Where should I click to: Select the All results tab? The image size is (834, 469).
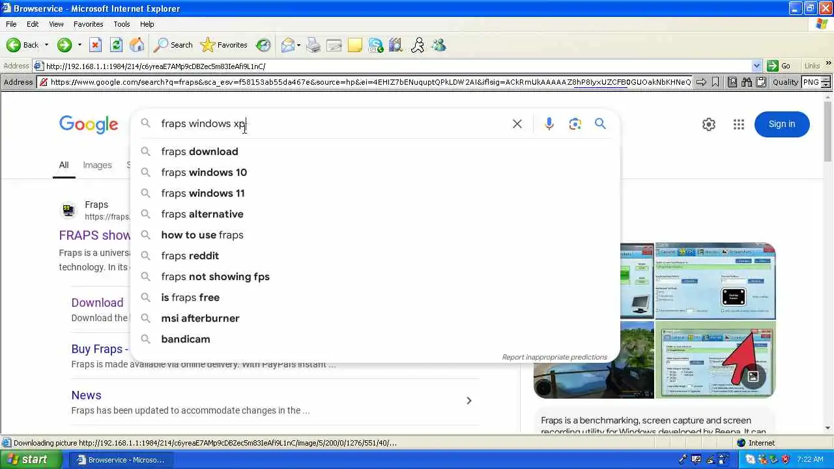pos(64,165)
